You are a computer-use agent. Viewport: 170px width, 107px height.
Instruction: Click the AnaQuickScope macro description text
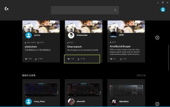click(125, 52)
